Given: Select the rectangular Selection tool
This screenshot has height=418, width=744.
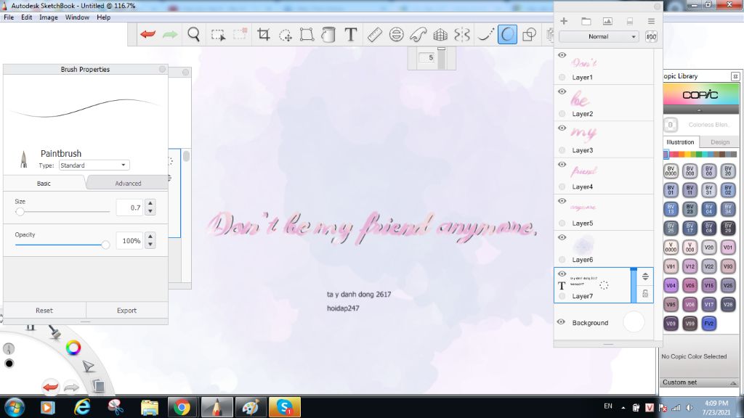Looking at the screenshot, I should click(218, 35).
